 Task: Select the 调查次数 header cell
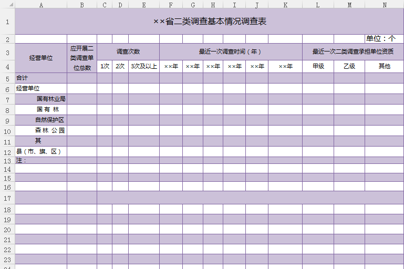pyautogui.click(x=128, y=52)
